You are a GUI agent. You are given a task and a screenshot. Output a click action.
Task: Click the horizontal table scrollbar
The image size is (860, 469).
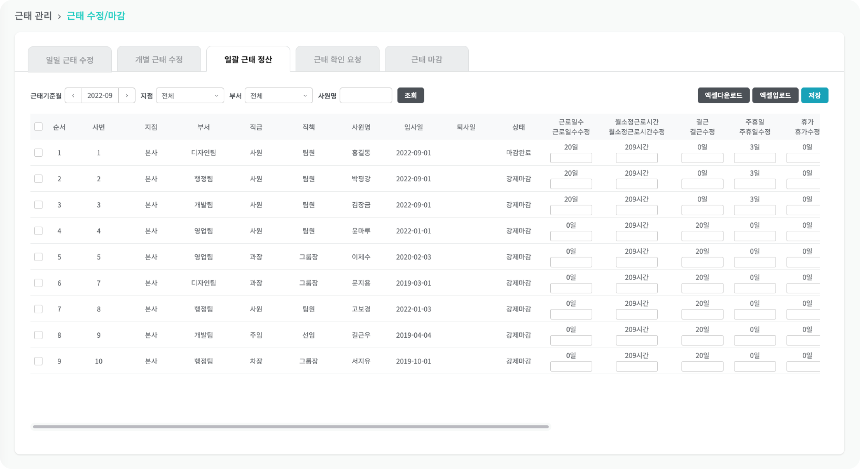[x=291, y=427]
